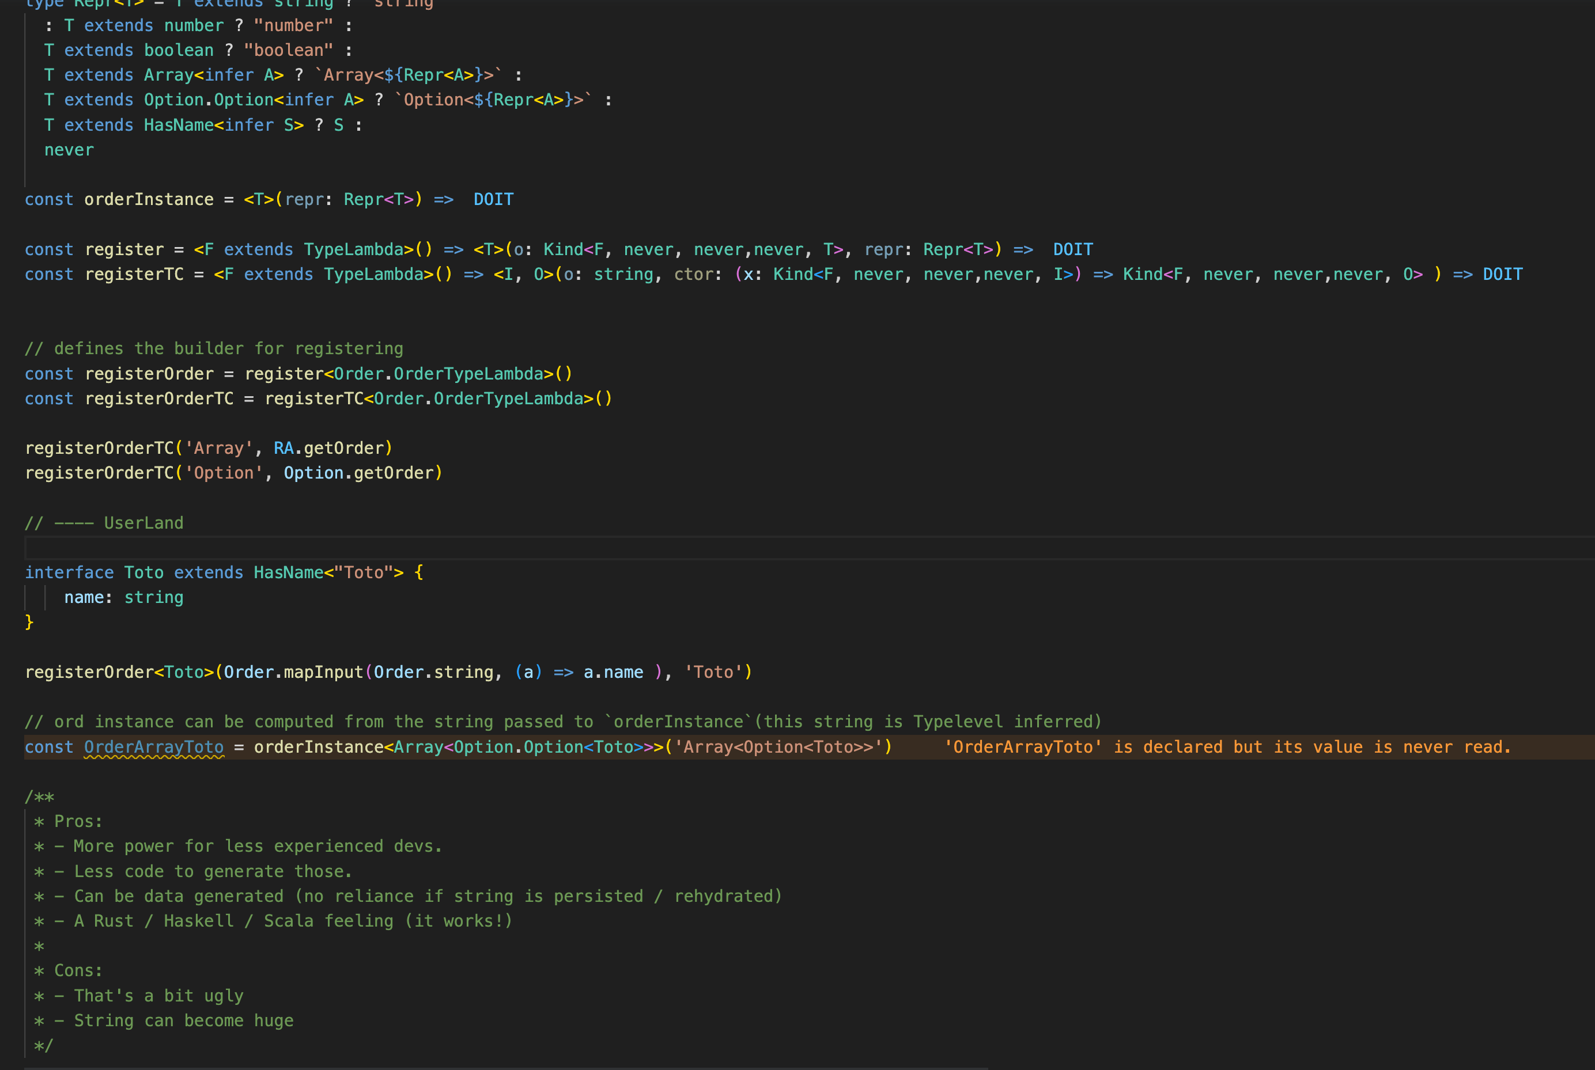1595x1070 pixels.
Task: Place cursor on the DOIT identifier after orderInstance
Action: (493, 199)
